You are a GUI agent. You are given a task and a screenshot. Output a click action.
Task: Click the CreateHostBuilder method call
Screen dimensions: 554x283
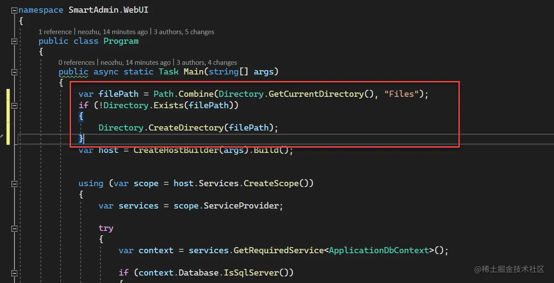click(x=176, y=150)
